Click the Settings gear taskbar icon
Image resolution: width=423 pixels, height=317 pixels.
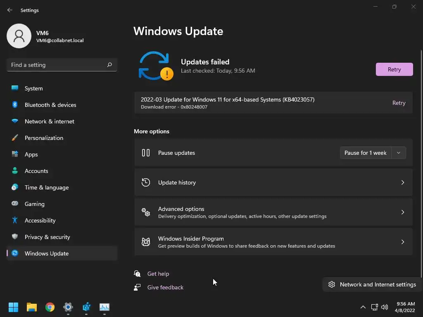[68, 307]
